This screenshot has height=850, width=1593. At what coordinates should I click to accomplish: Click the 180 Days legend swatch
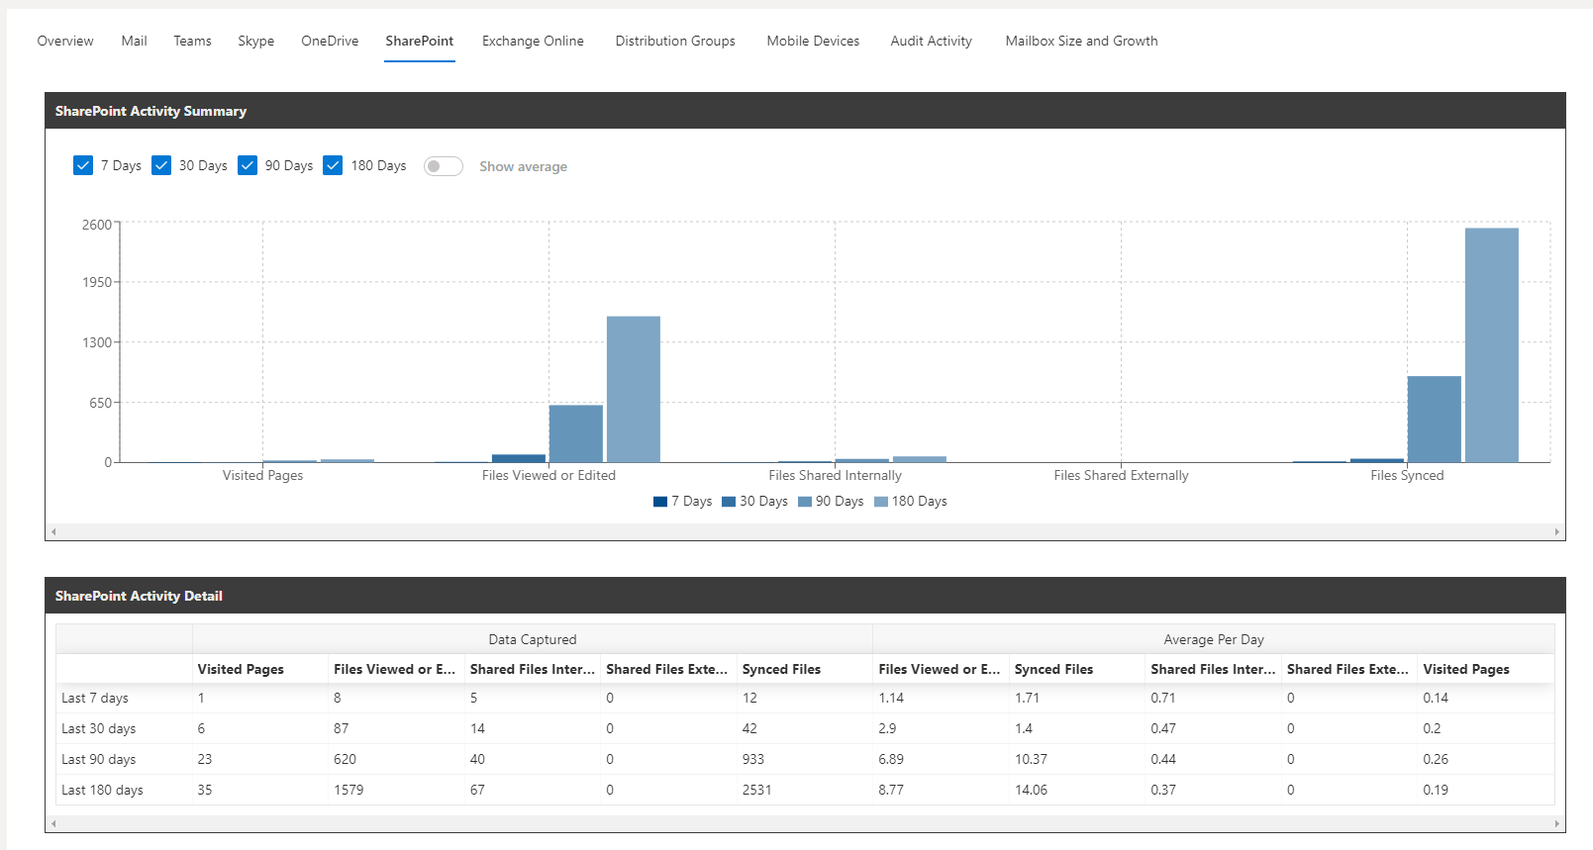[881, 502]
